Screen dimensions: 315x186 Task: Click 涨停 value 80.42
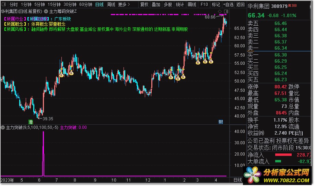[280, 87]
